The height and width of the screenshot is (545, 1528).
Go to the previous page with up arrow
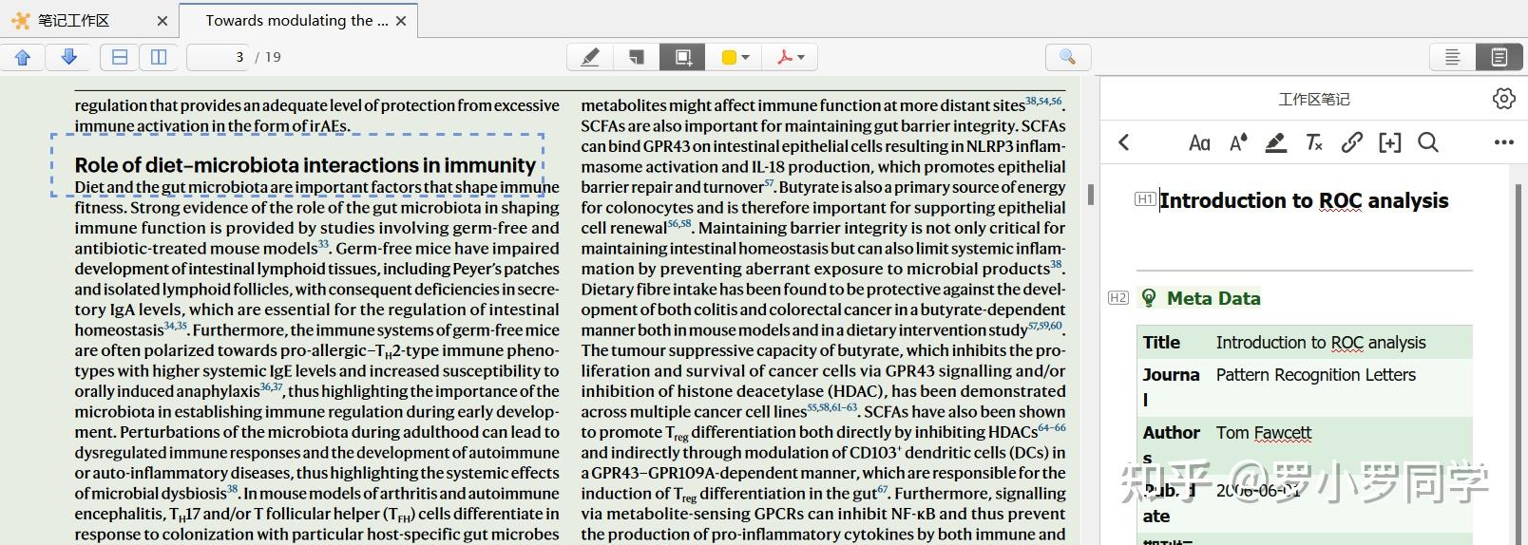pyautogui.click(x=23, y=57)
